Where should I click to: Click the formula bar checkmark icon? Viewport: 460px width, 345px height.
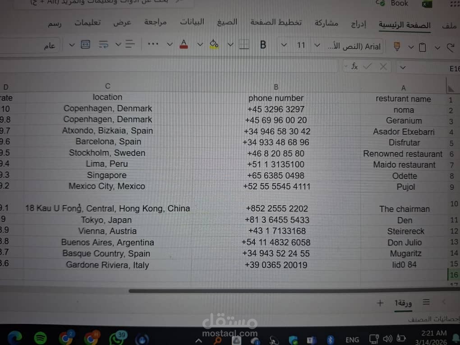click(x=367, y=66)
